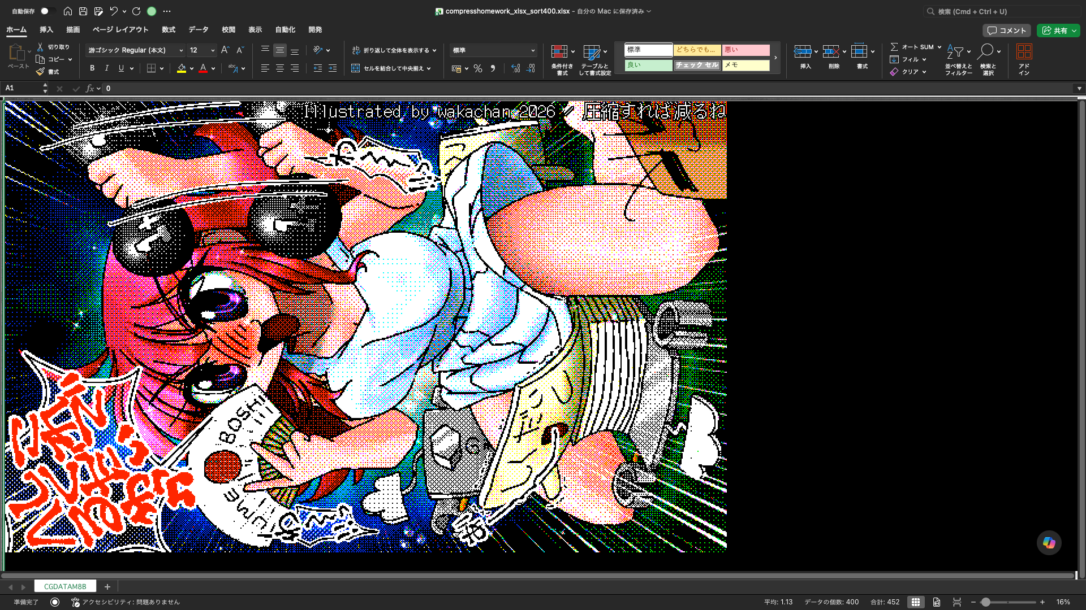The width and height of the screenshot is (1086, 610).
Task: Switch to the 数式 tab
Action: pos(169,30)
